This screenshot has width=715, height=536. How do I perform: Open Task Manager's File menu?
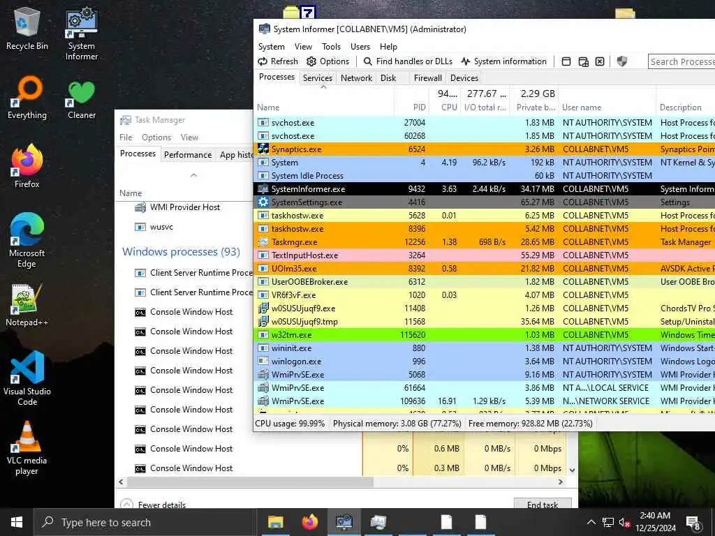[x=126, y=137]
